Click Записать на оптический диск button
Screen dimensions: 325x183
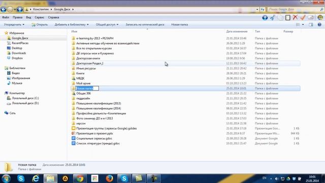pyautogui.click(x=145, y=24)
